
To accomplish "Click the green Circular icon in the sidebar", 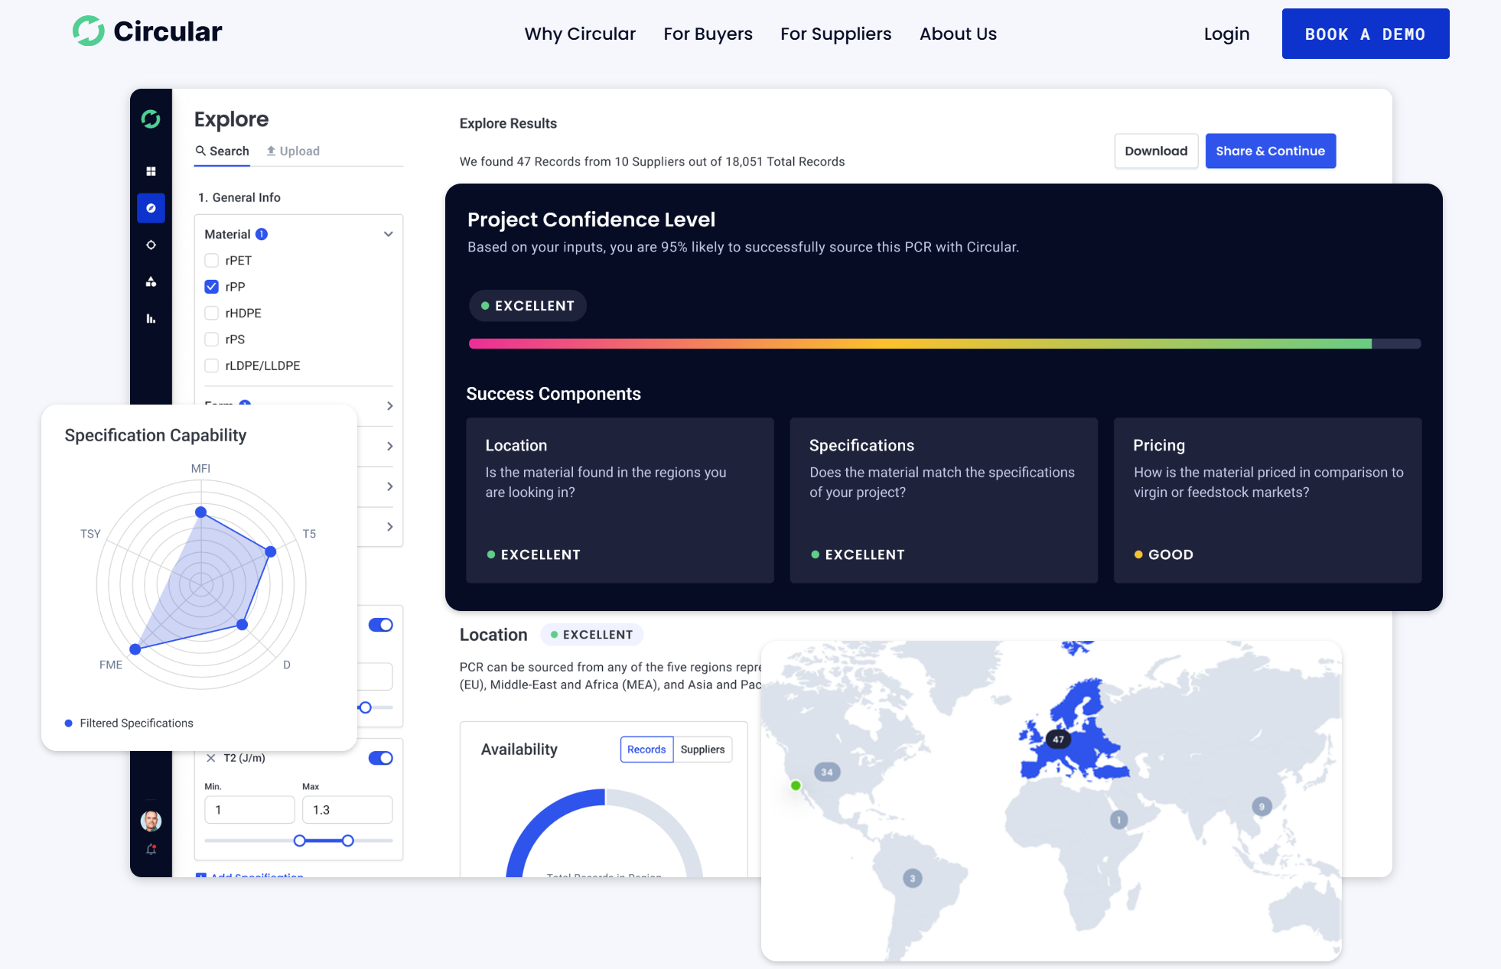I will pos(151,119).
